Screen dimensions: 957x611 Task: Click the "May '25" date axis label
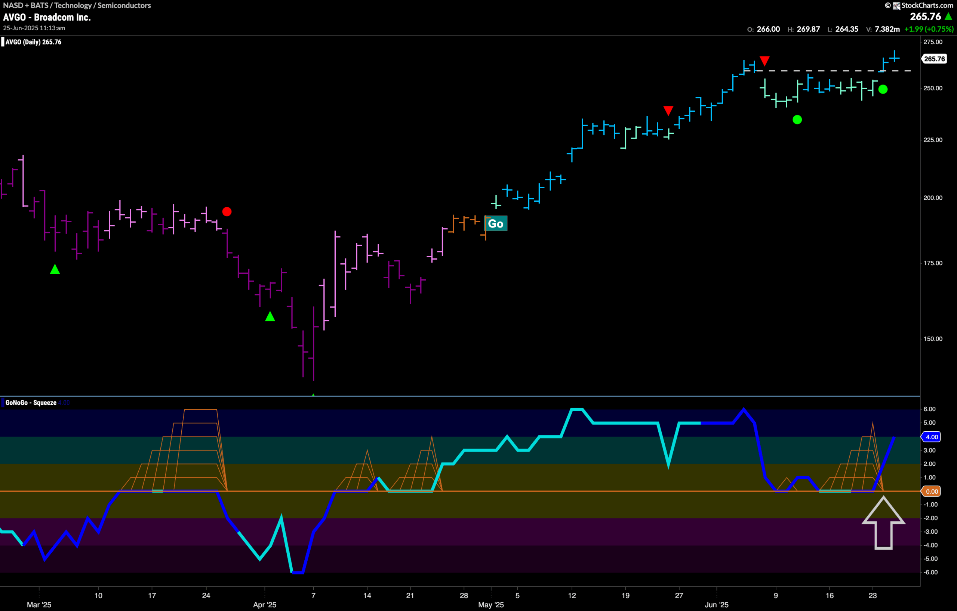pos(491,605)
